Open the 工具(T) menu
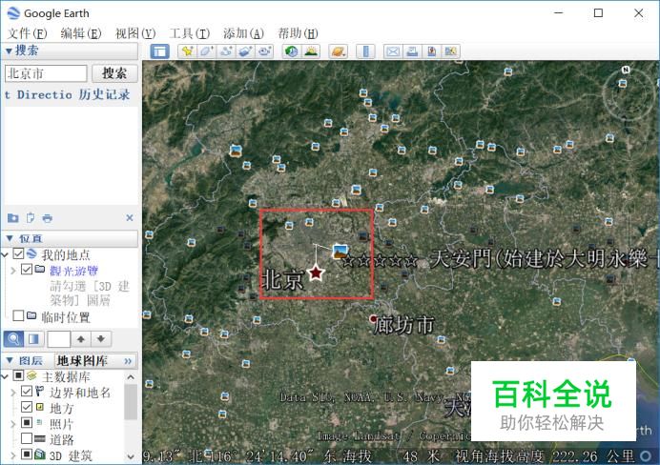Image resolution: width=660 pixels, height=465 pixels. (190, 33)
